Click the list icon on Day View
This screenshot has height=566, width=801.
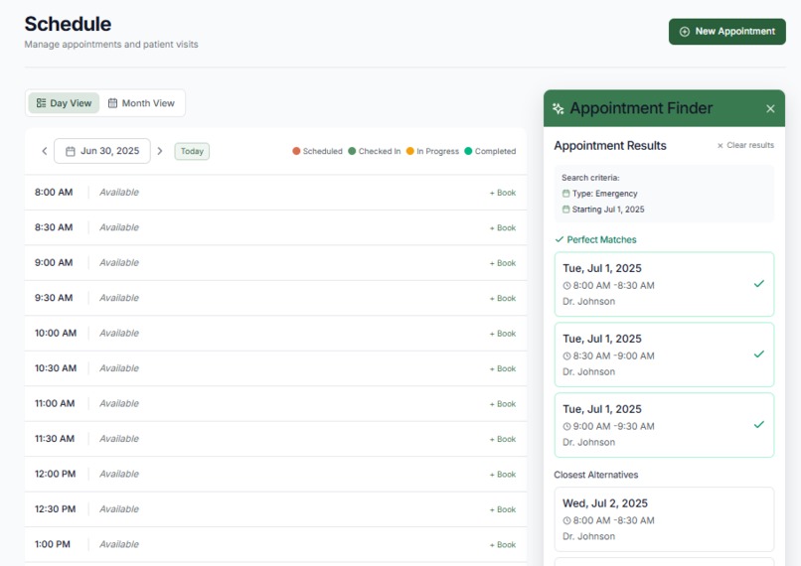41,103
